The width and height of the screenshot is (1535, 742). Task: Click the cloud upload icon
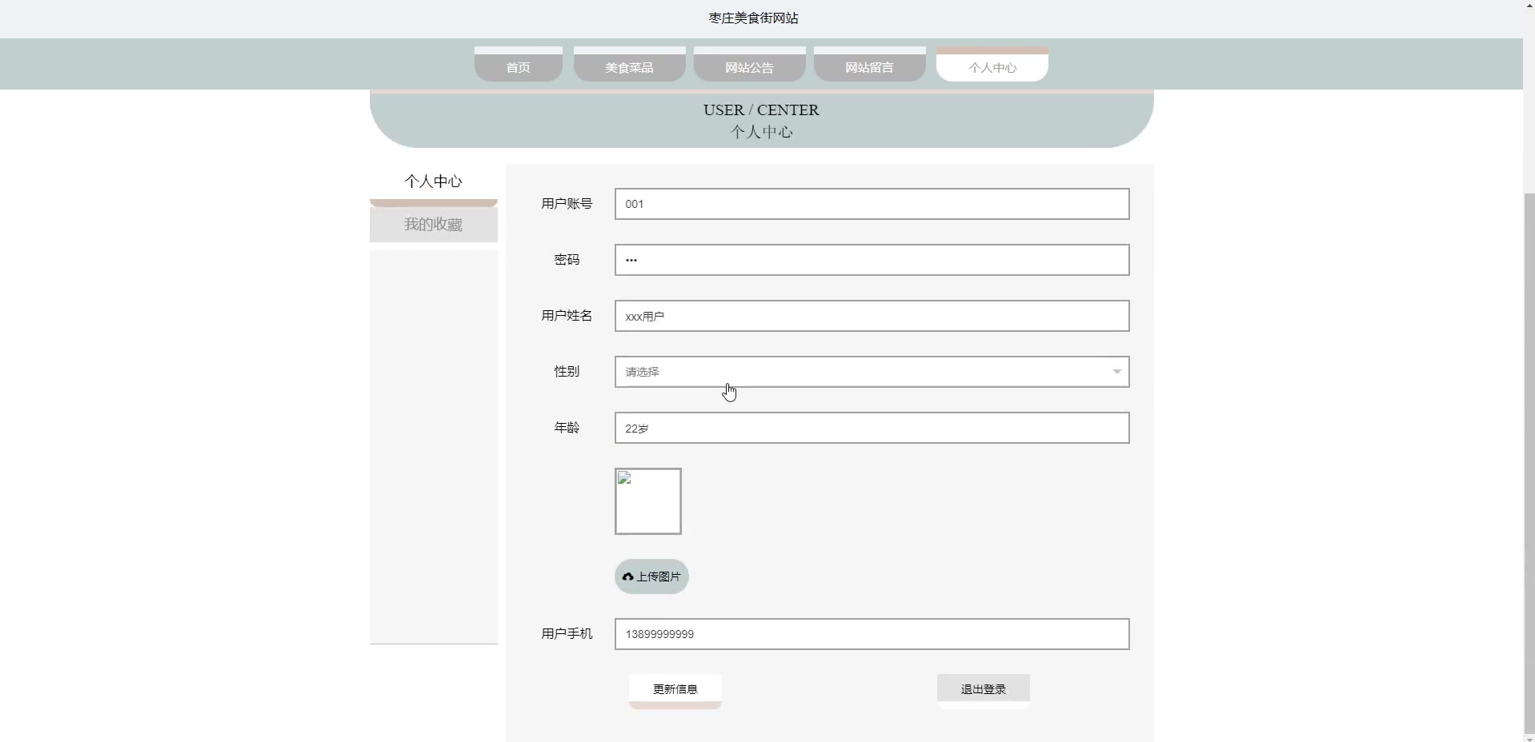[628, 576]
